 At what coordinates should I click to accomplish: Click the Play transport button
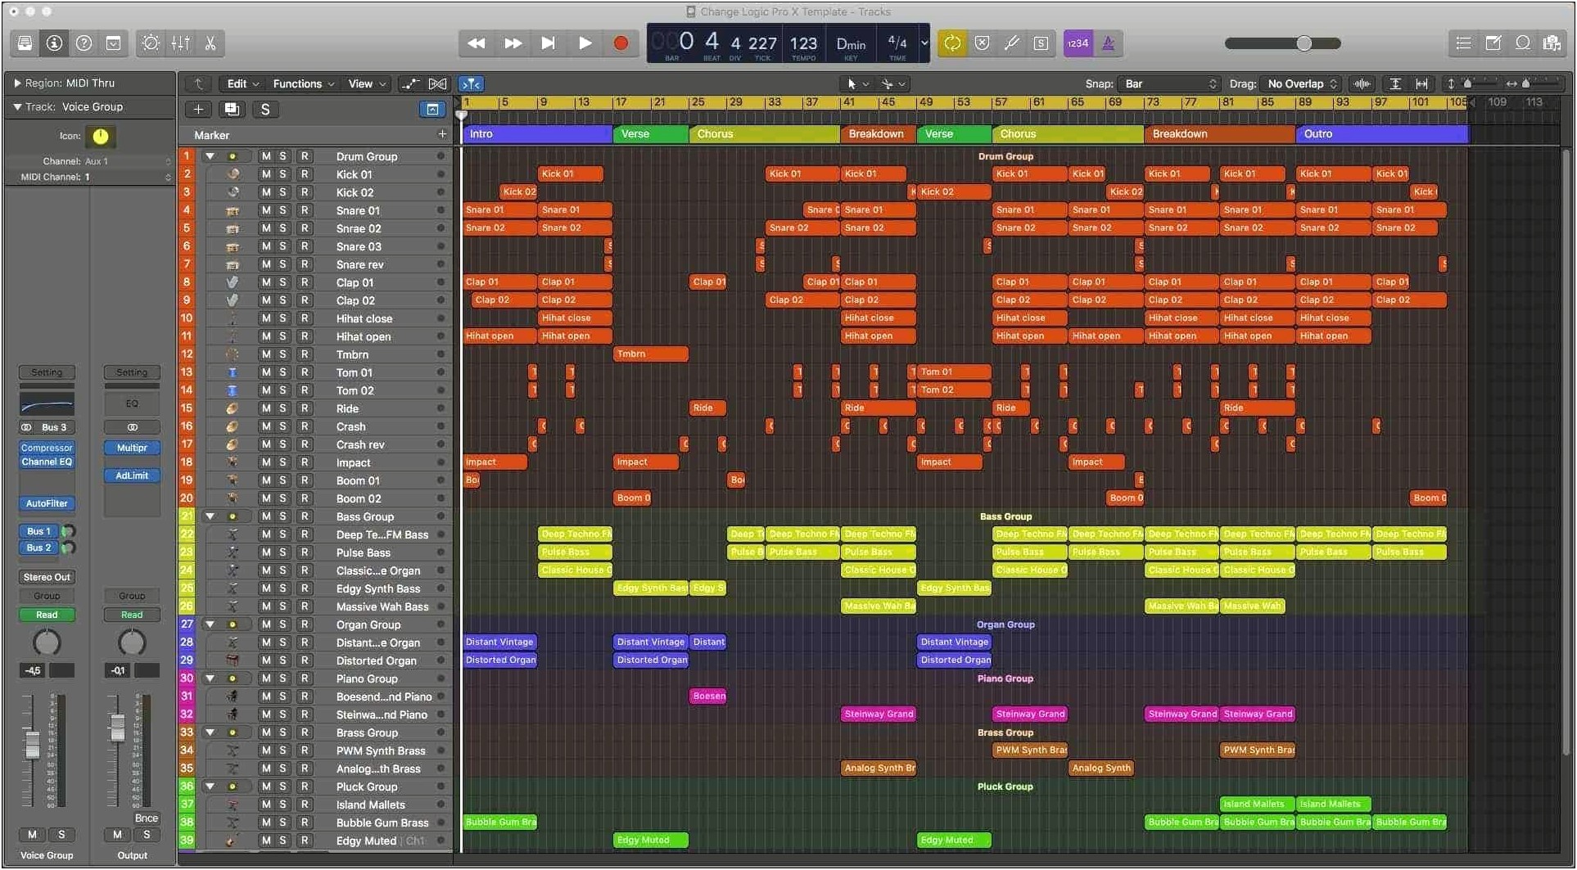coord(585,43)
